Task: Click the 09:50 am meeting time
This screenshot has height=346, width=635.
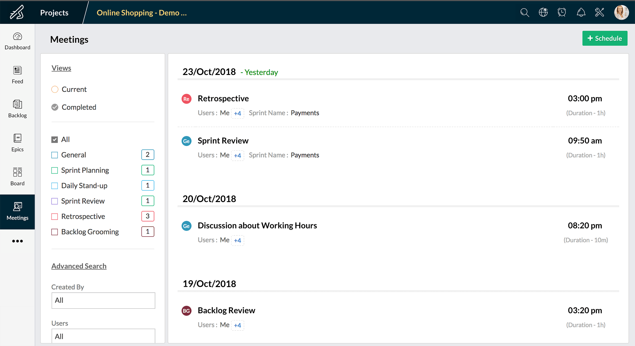Action: point(585,140)
